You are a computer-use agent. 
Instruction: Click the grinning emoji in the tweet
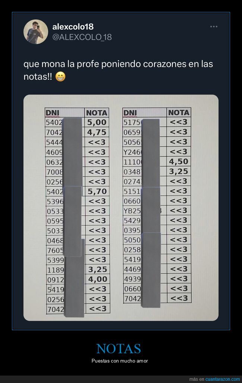60,77
